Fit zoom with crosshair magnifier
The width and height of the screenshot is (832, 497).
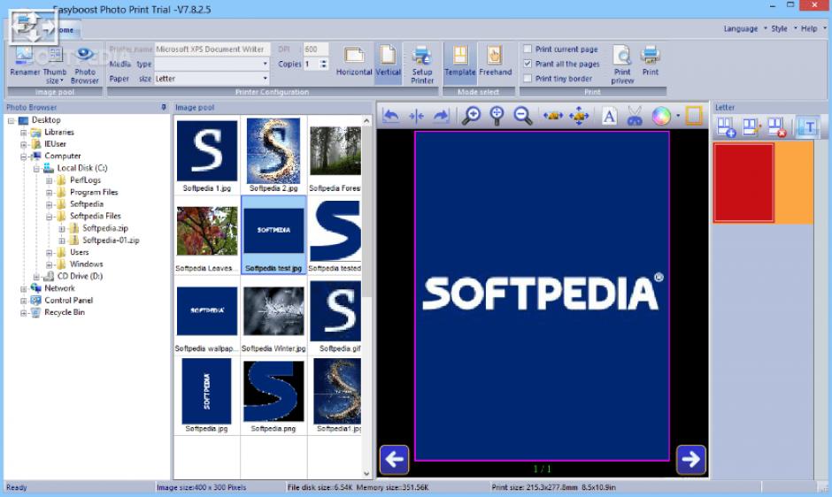[x=497, y=116]
